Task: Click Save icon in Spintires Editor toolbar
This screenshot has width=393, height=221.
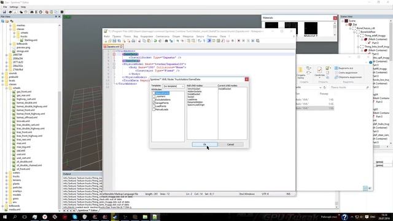Action: [x=4, y=12]
